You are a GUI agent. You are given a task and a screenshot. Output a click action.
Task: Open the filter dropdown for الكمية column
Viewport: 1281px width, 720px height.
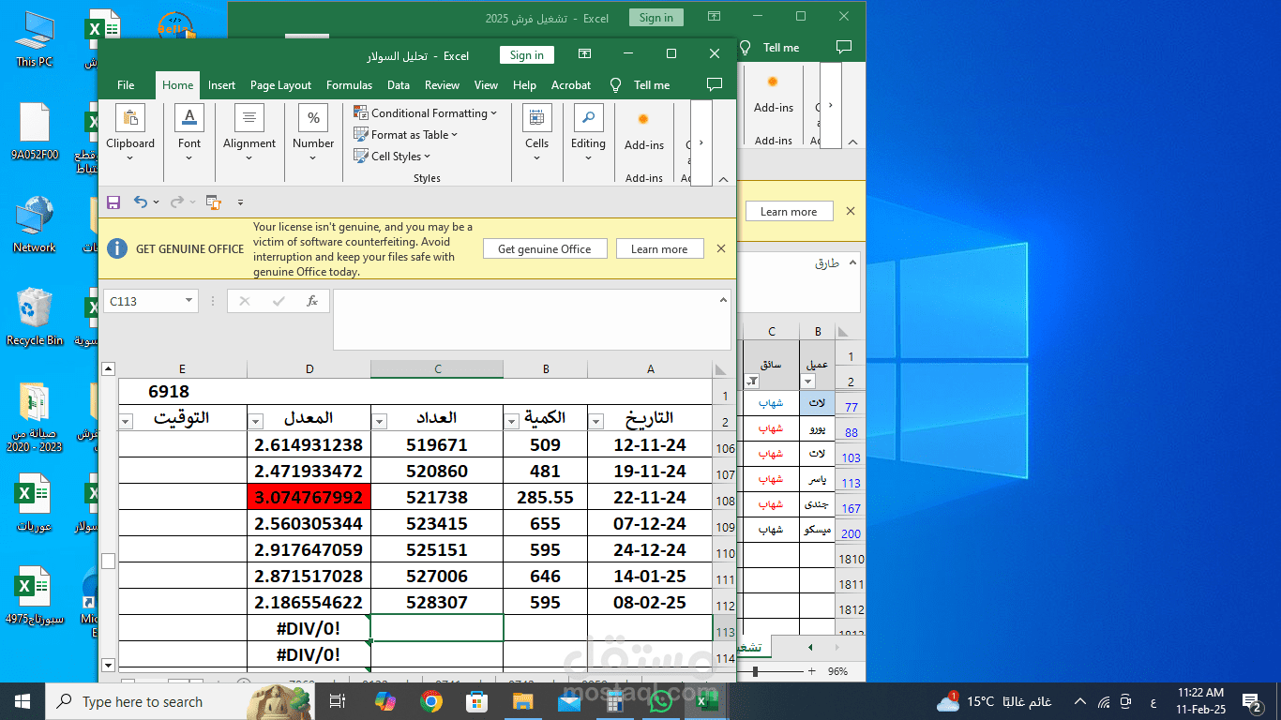[x=513, y=421]
